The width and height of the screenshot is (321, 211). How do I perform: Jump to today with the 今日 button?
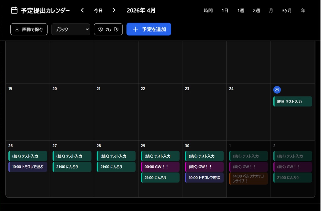tap(98, 10)
